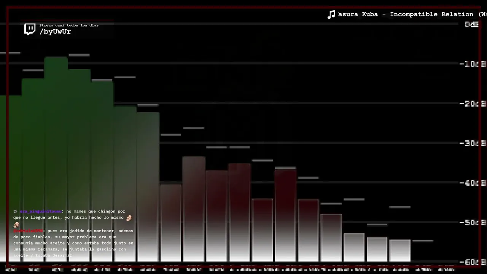Click the 0dB scale label

pos(472,24)
